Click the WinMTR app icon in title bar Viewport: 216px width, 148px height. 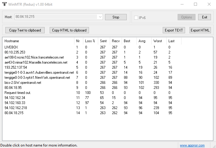click(4, 4)
